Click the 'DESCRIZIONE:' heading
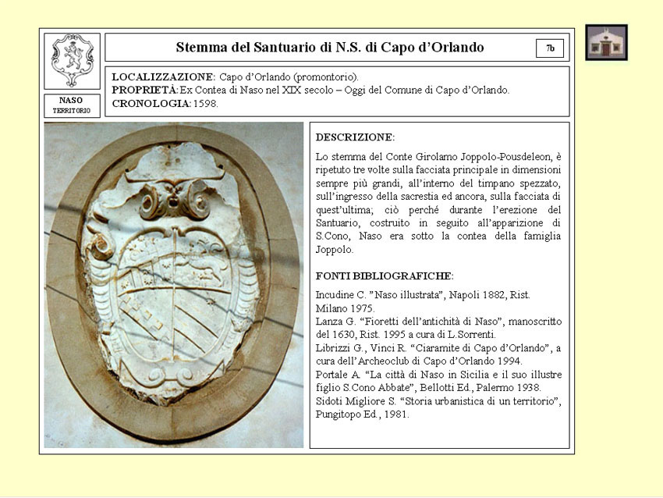This screenshot has height=498, width=663. (355, 137)
